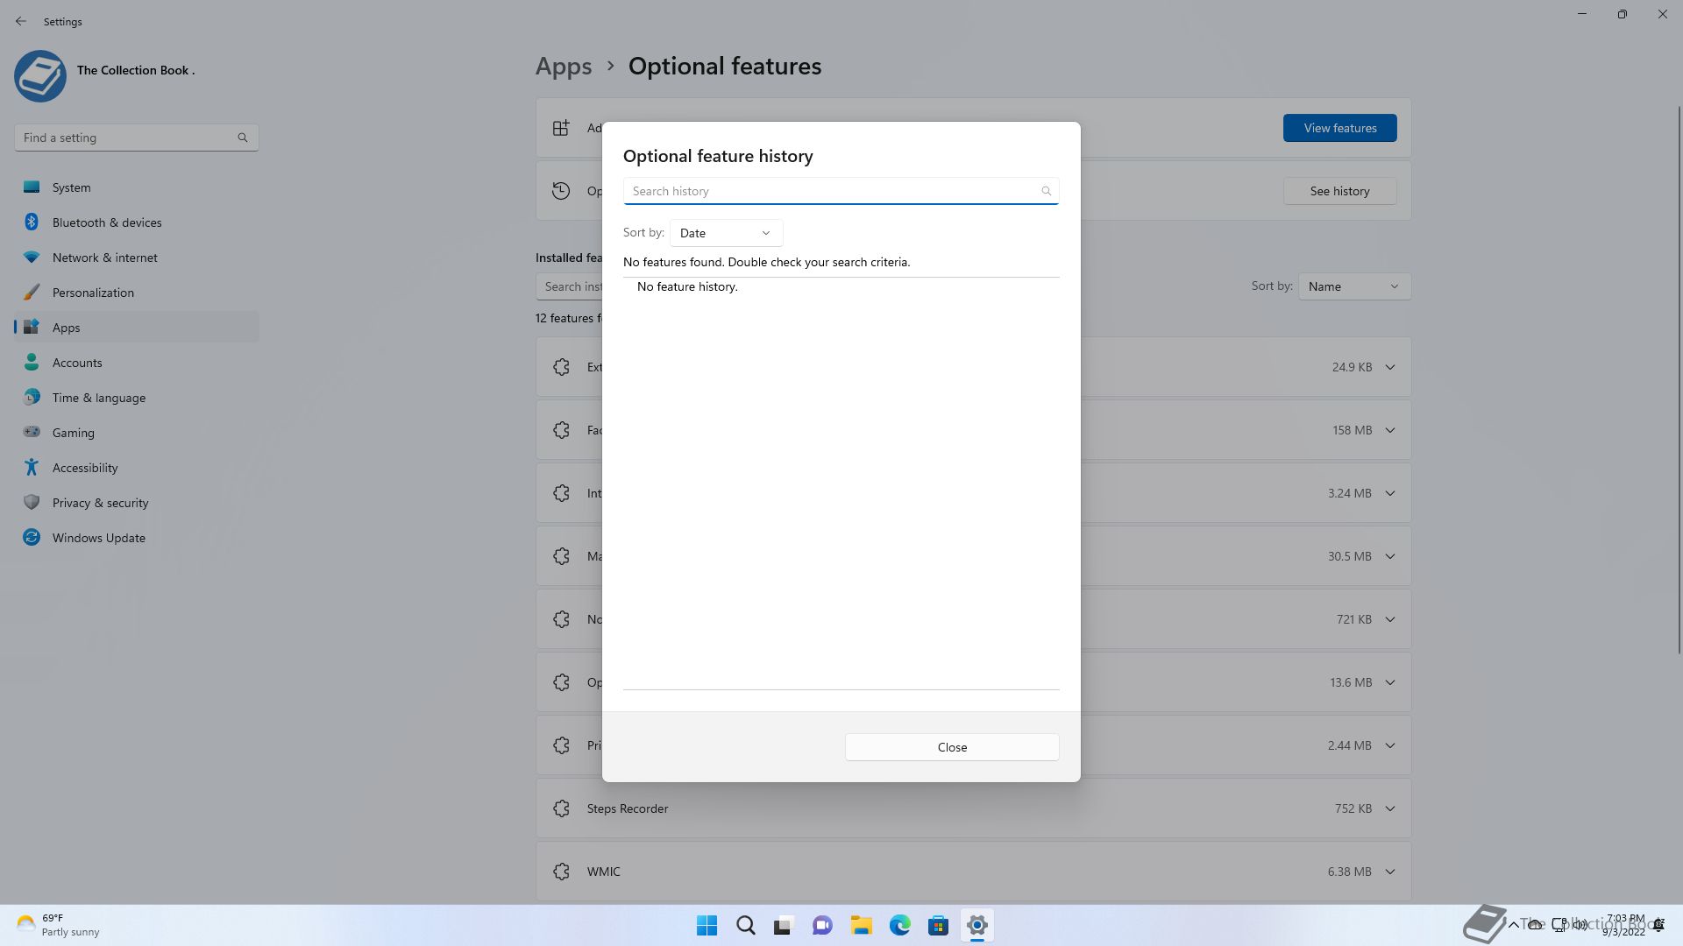
Task: Select System in the sidebar
Action: click(71, 187)
